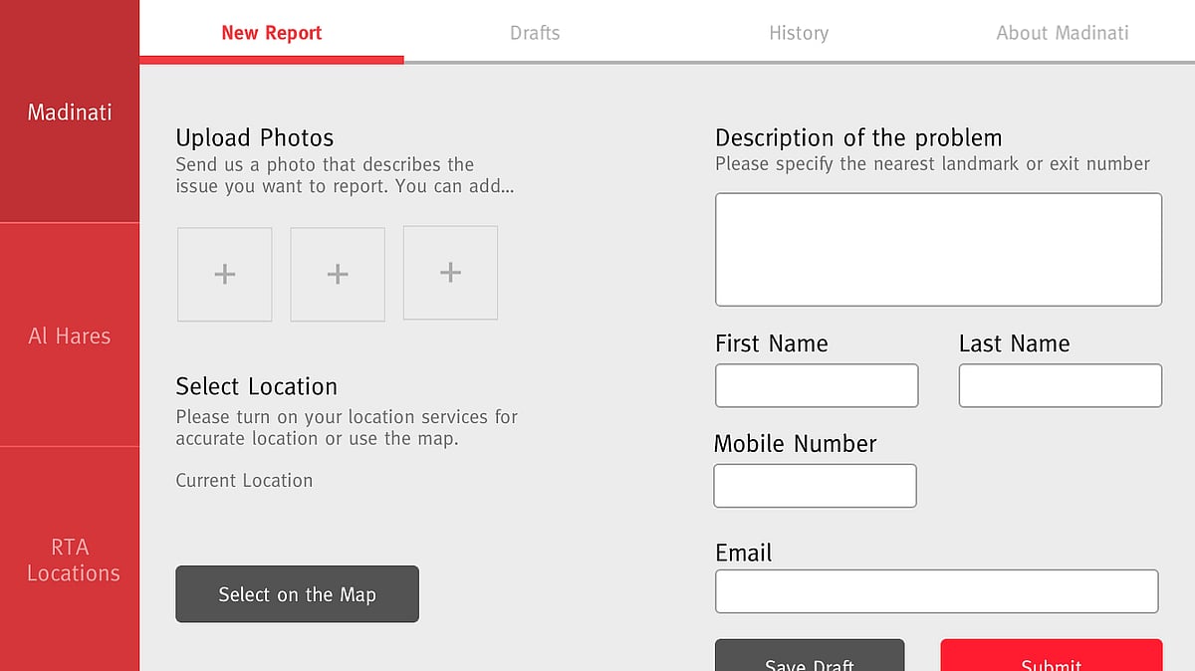Open the Drafts tab

click(535, 32)
